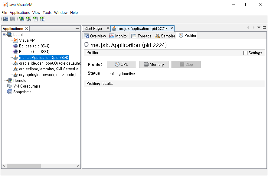The image size is (268, 176).
Task: Start Memory profiling
Action: [154, 65]
